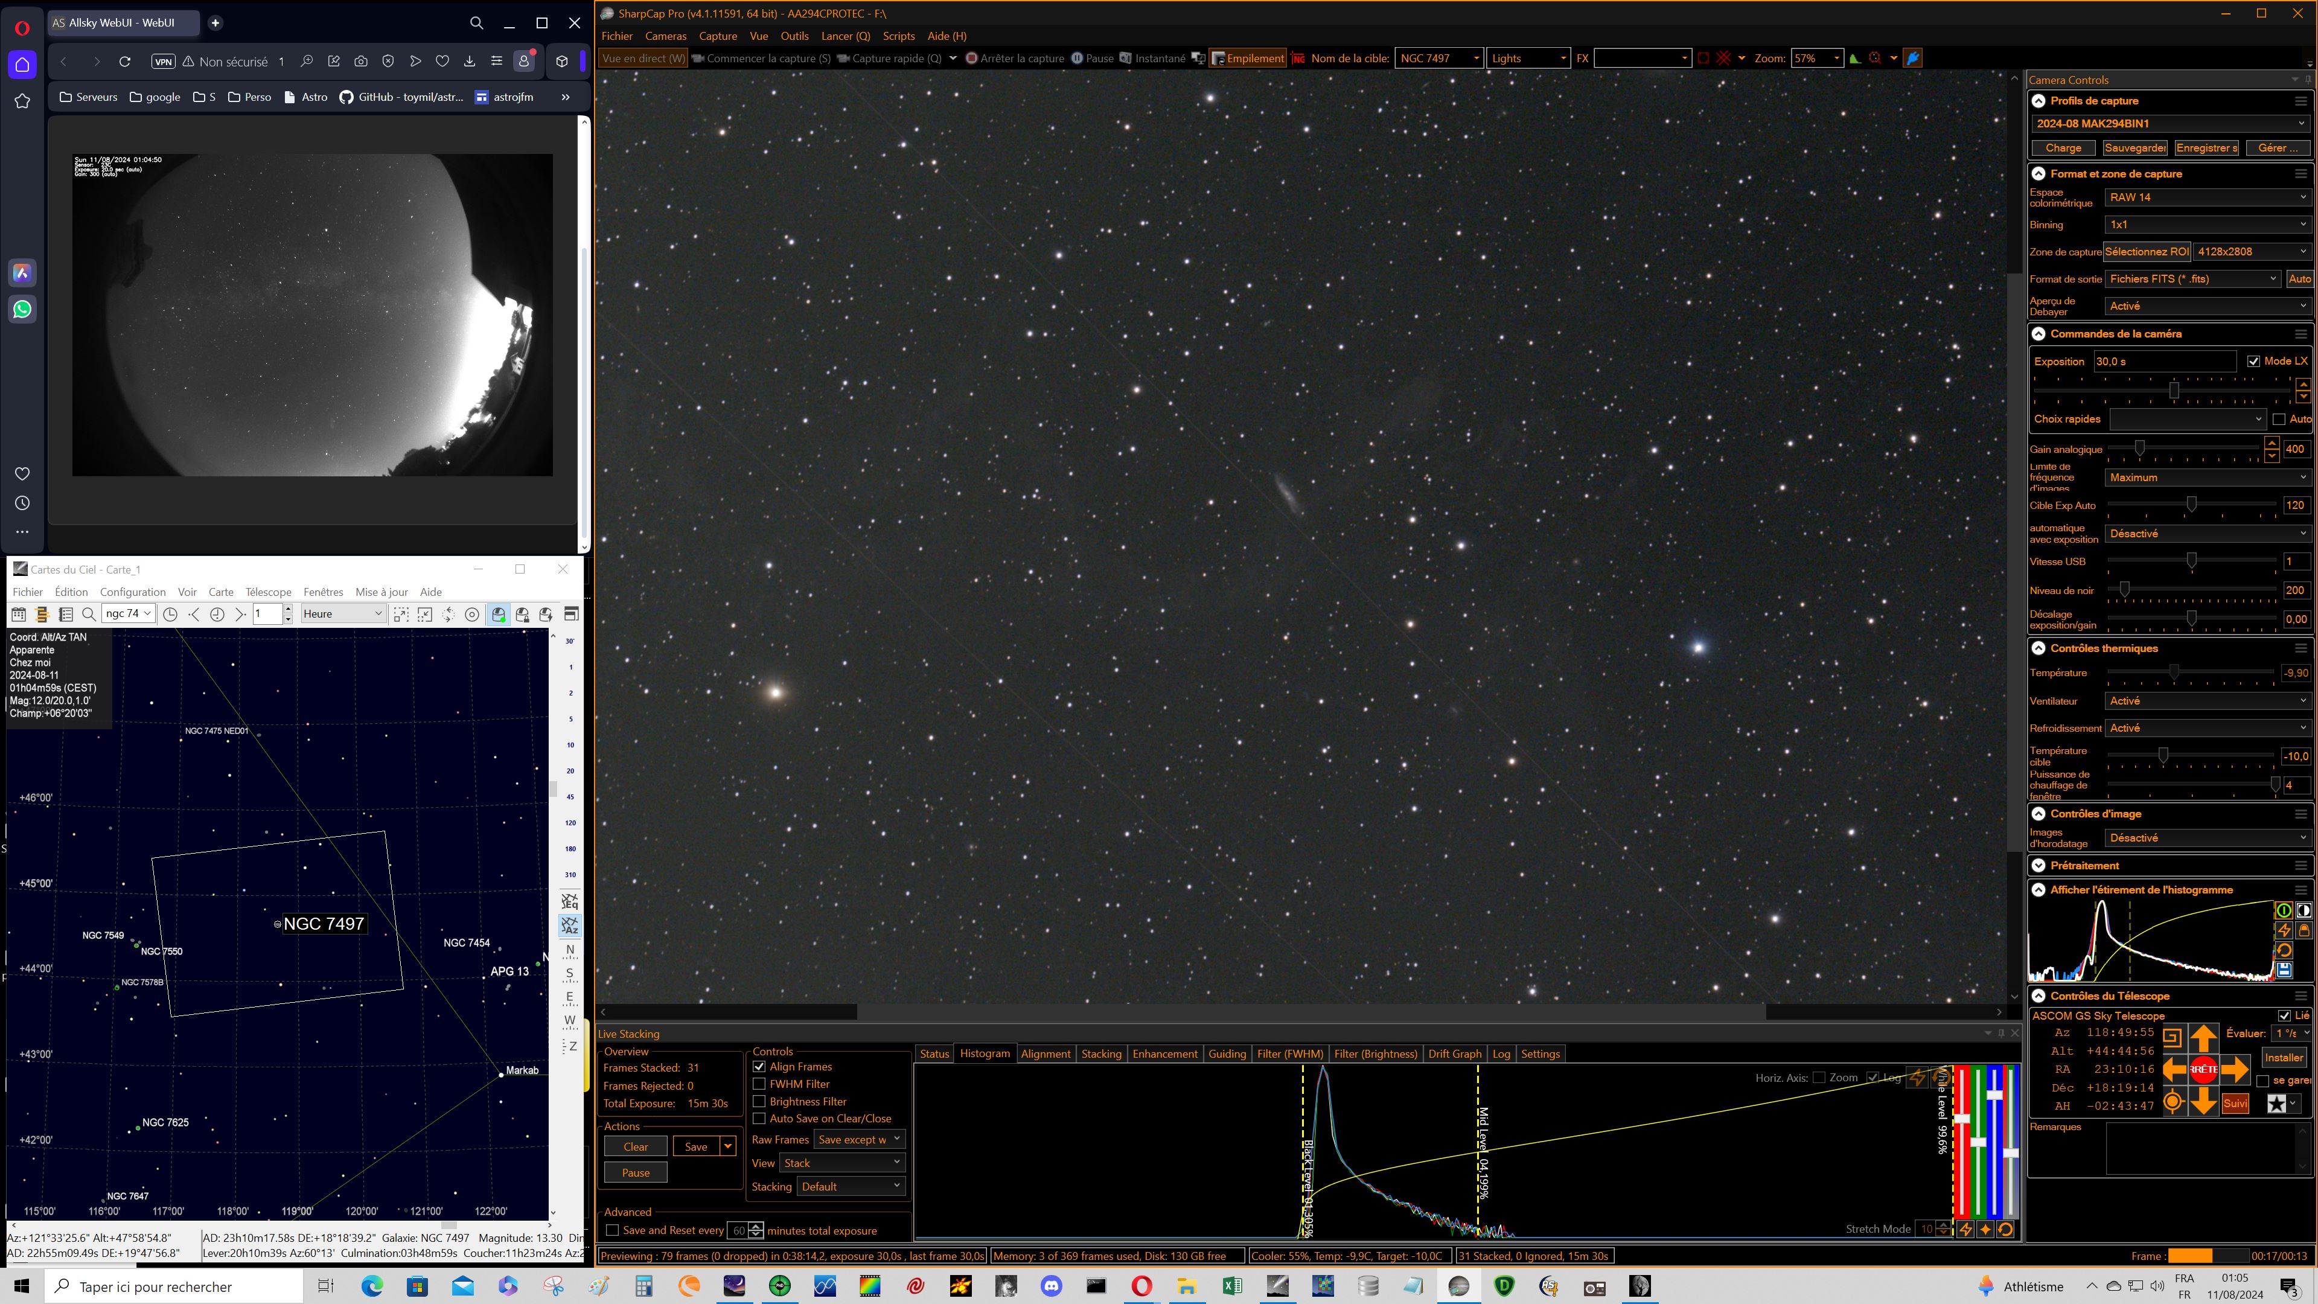This screenshot has width=2318, height=1304.
Task: Uncheck the Mode LX checkbox
Action: point(2252,361)
